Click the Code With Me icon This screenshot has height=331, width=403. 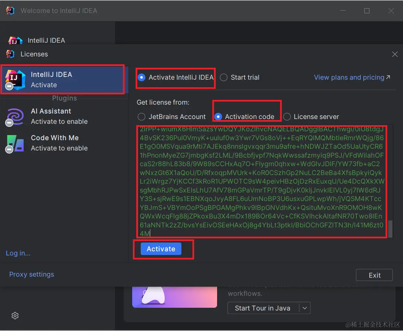coord(15,144)
